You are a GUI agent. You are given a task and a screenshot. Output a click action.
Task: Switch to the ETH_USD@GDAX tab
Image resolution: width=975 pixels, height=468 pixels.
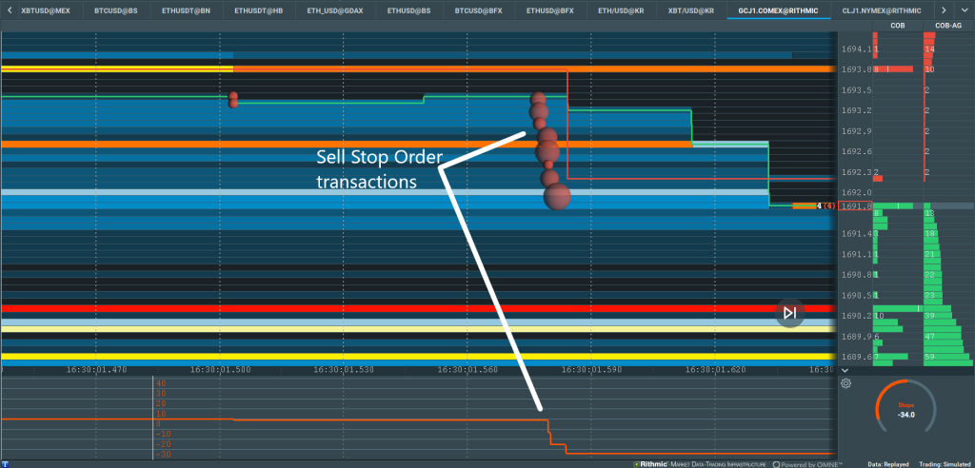click(x=333, y=10)
